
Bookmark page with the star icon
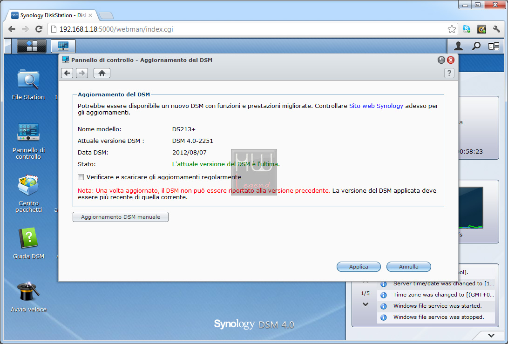(x=452, y=29)
